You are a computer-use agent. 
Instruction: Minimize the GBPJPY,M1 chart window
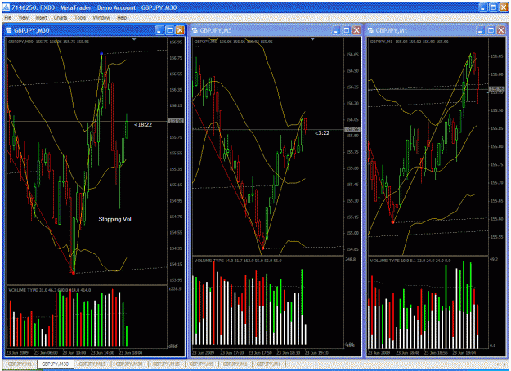(x=481, y=30)
